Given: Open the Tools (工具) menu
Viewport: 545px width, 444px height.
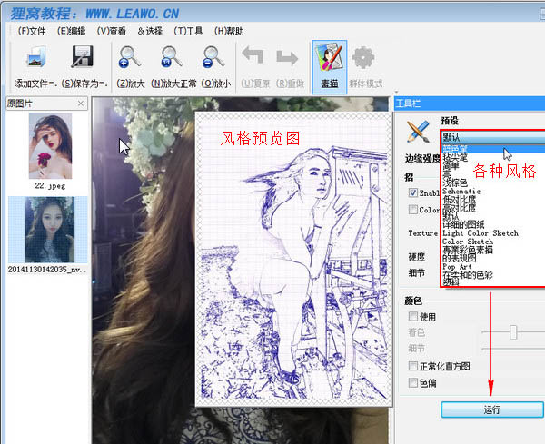Looking at the screenshot, I should pyautogui.click(x=188, y=31).
